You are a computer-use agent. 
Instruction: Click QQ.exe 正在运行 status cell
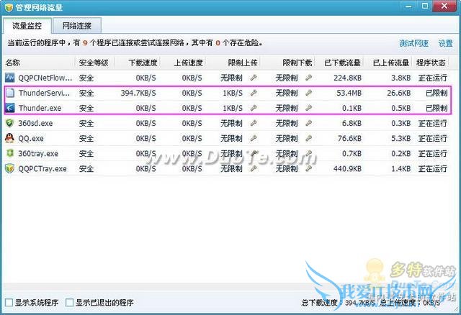point(433,138)
